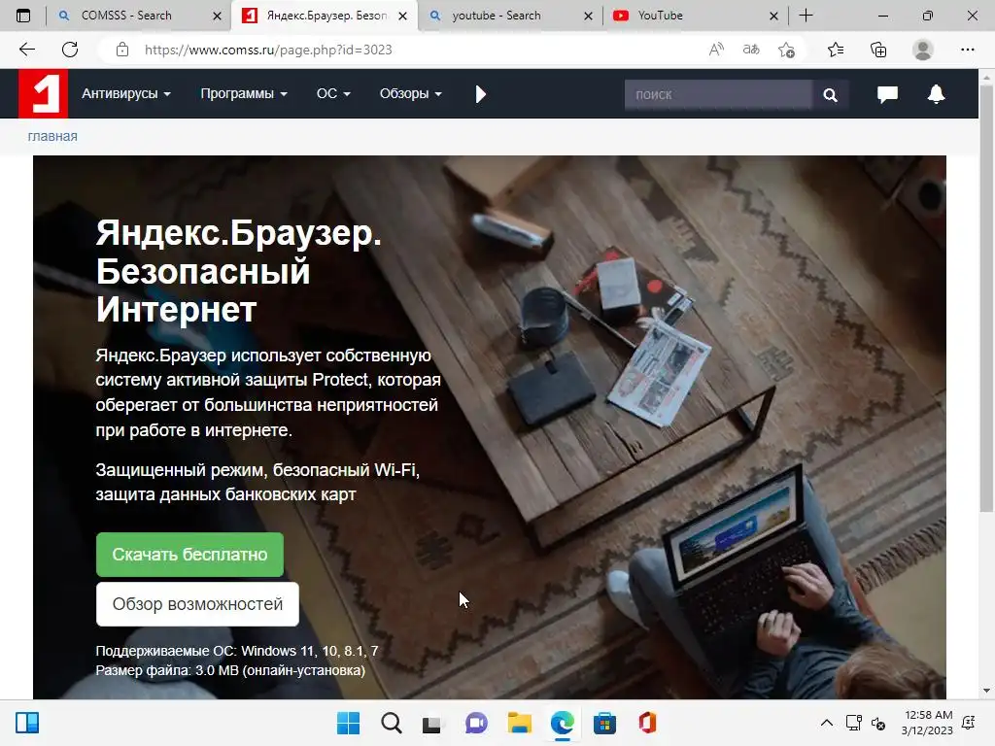Submit search with magnifier button
995x746 pixels.
click(830, 94)
